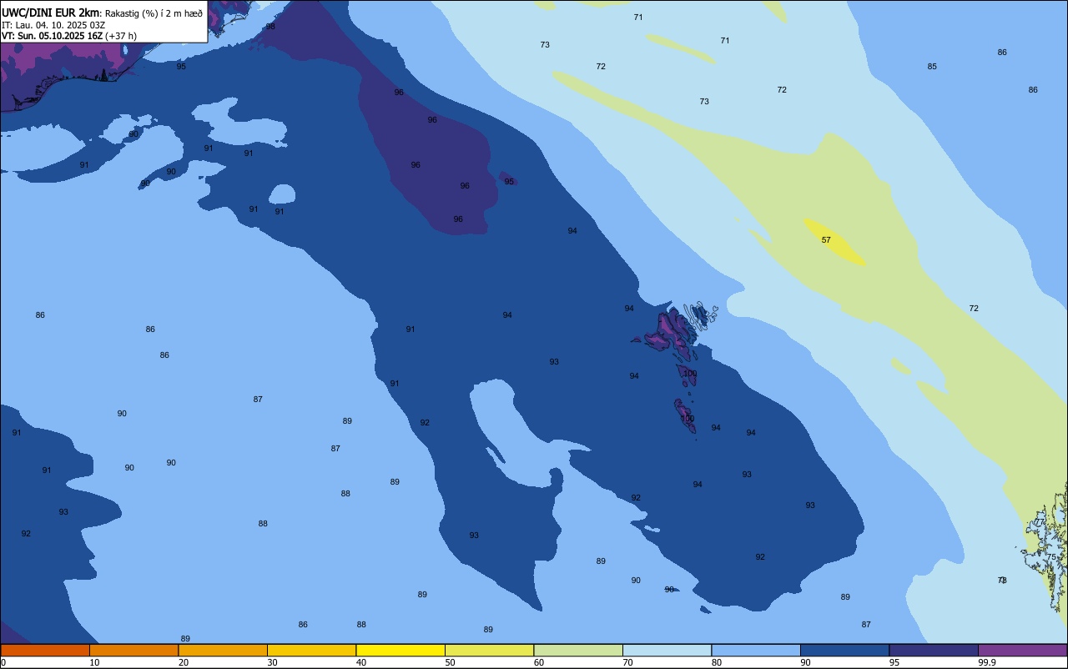Click the 75 value on the coastline
Viewport: 1068px width, 669px height.
(x=1050, y=557)
